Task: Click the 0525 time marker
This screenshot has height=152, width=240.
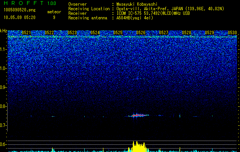Action: click(x=118, y=33)
